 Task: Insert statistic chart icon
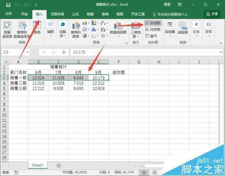click(x=95, y=29)
